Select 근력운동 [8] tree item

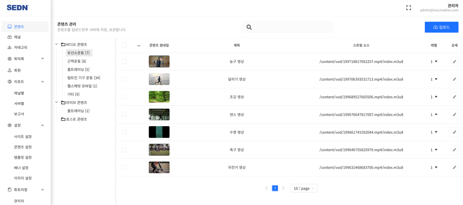pos(77,61)
